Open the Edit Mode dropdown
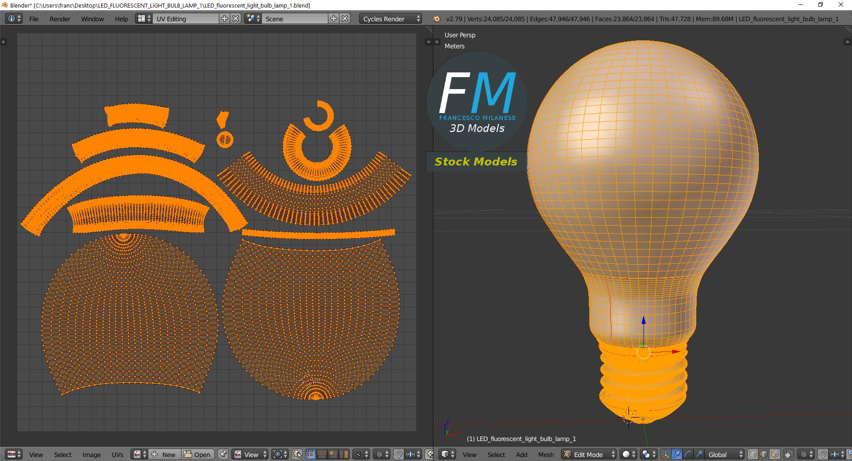Screen dimensions: 852x461 (x=589, y=454)
